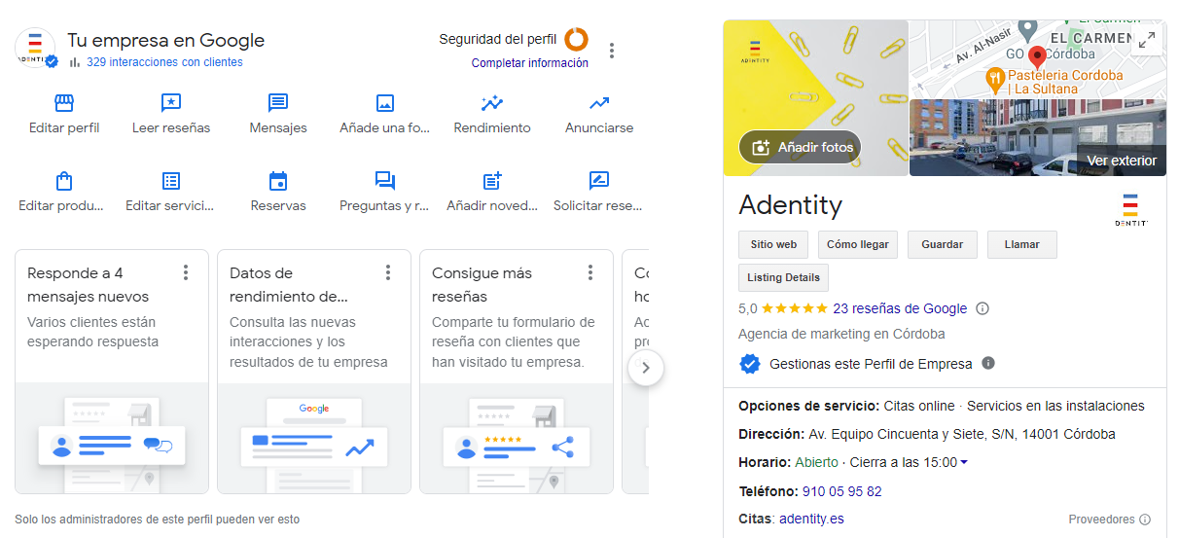Click the Seguridad del perfil progress ring

[x=577, y=39]
